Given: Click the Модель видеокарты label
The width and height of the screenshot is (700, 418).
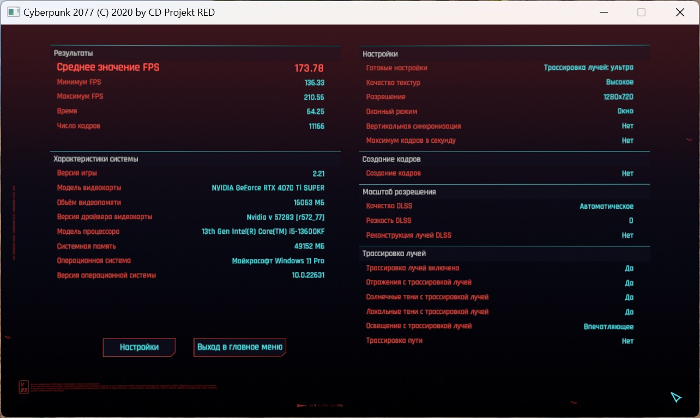Looking at the screenshot, I should 89,188.
